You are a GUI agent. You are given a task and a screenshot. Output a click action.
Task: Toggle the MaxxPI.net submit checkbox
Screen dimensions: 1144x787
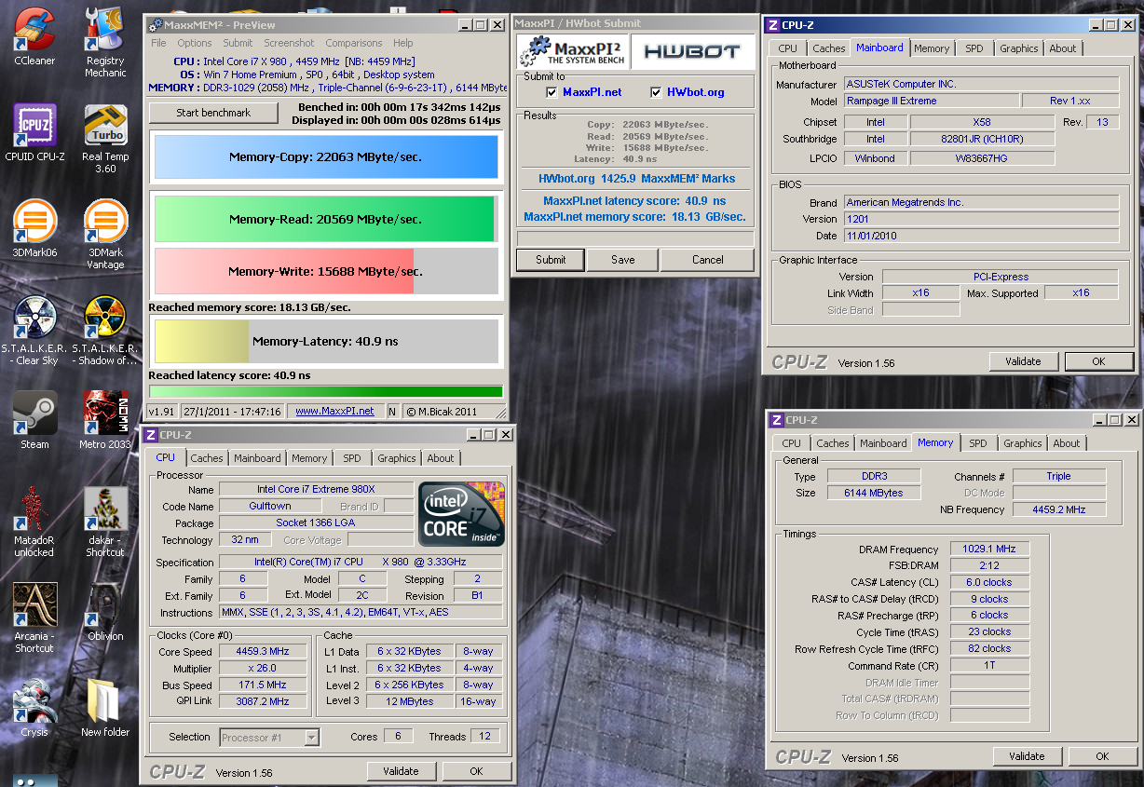click(552, 92)
